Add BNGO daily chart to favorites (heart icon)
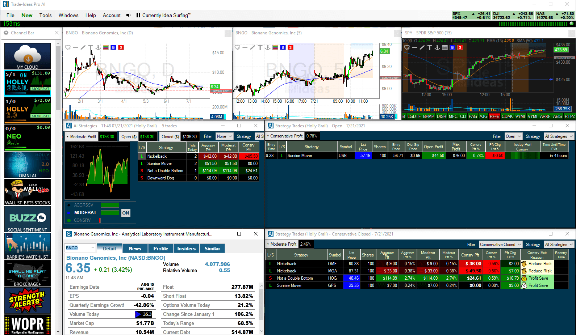This screenshot has width=576, height=335. pos(68,47)
